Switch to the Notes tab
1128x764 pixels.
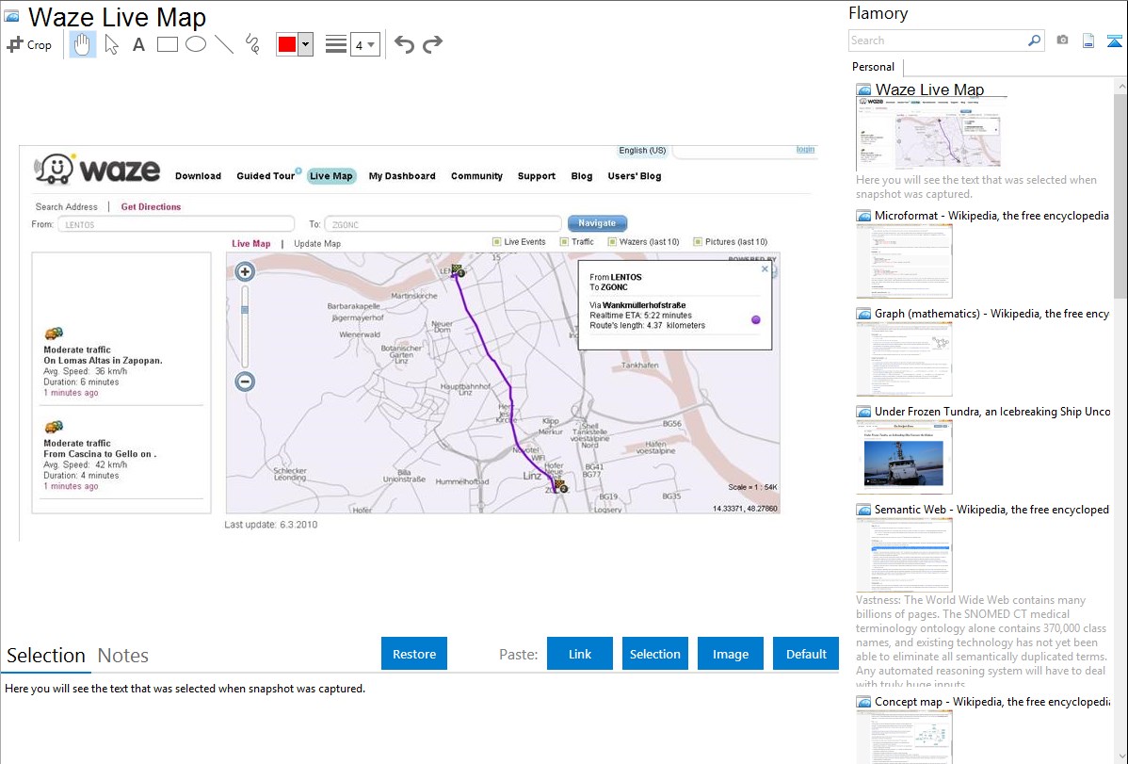click(123, 656)
